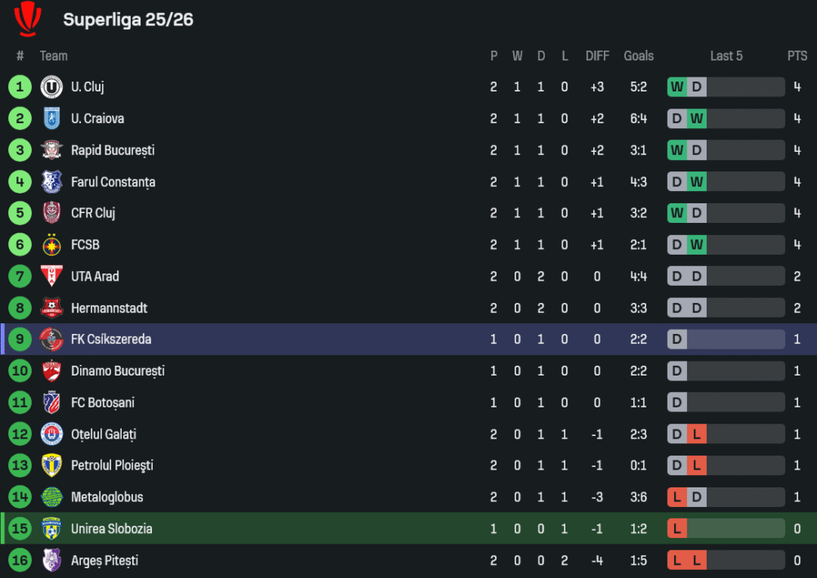Click the Argeș Pitești club crest
Viewport: 817px width, 578px height.
tap(52, 561)
